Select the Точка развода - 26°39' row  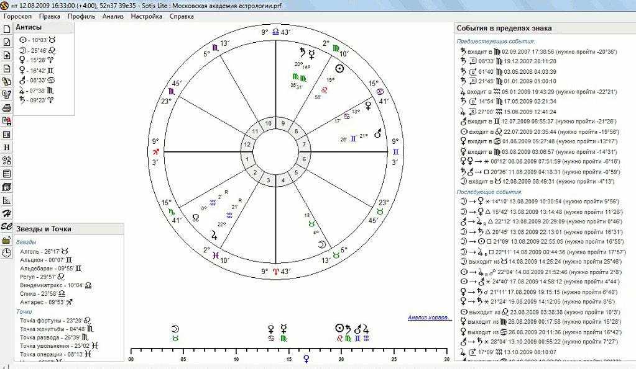click(x=54, y=337)
